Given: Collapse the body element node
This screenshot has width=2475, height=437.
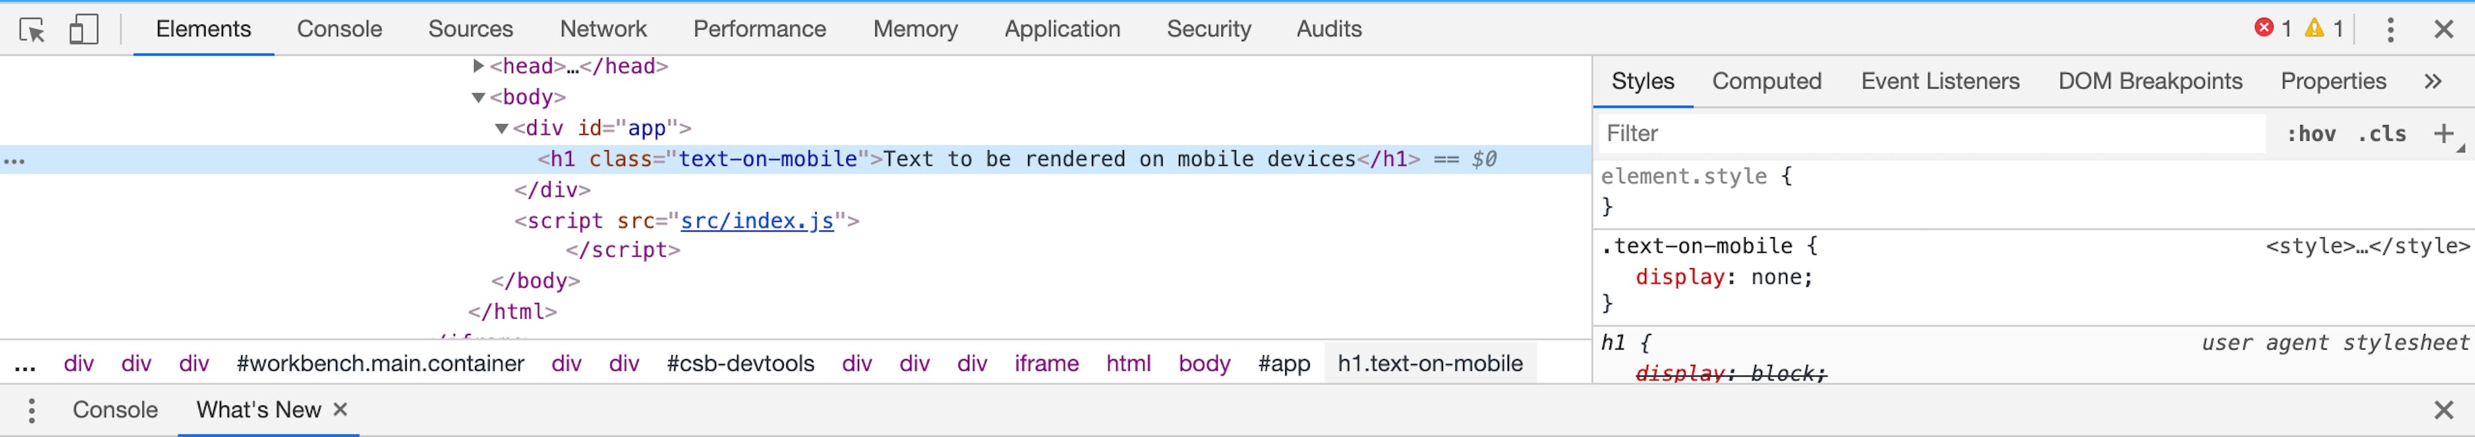Looking at the screenshot, I should coord(478,97).
